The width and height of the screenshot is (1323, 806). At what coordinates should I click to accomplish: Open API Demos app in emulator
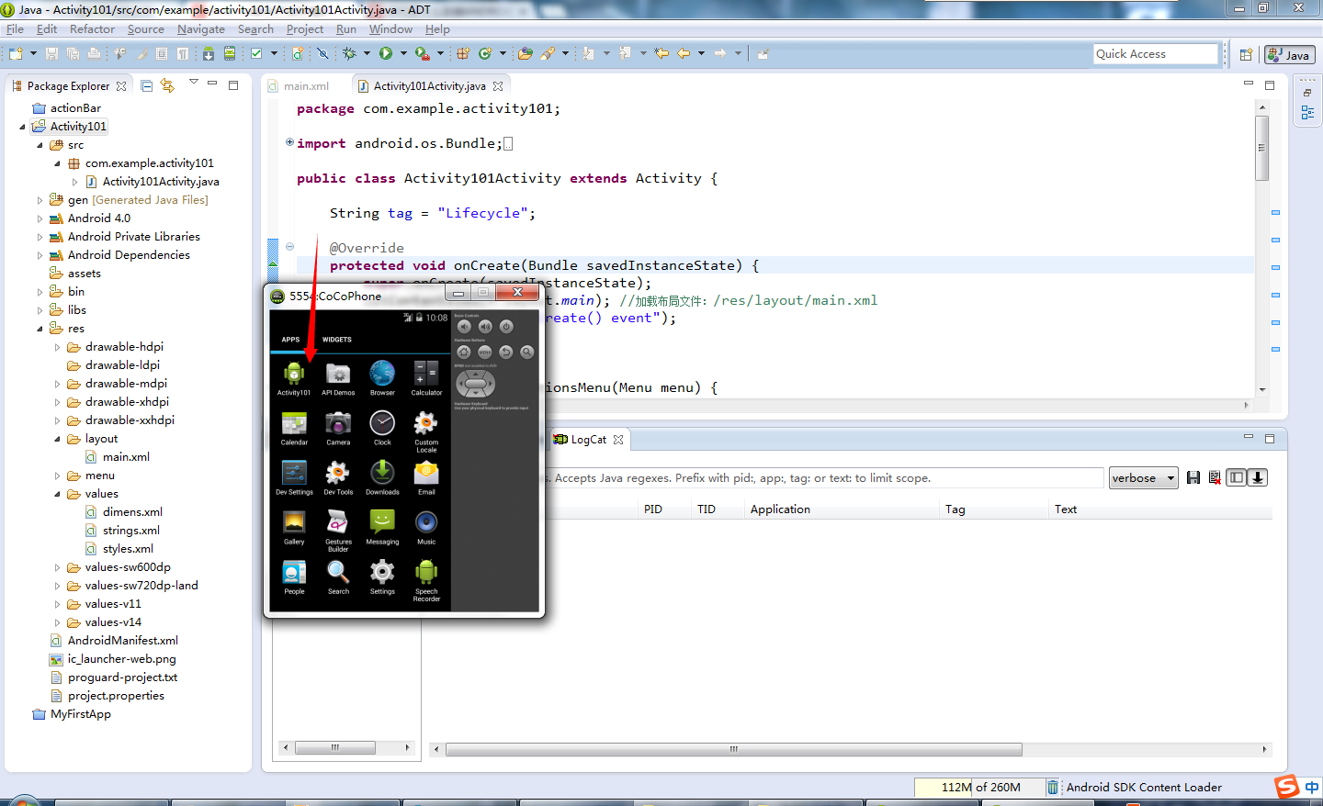click(338, 377)
